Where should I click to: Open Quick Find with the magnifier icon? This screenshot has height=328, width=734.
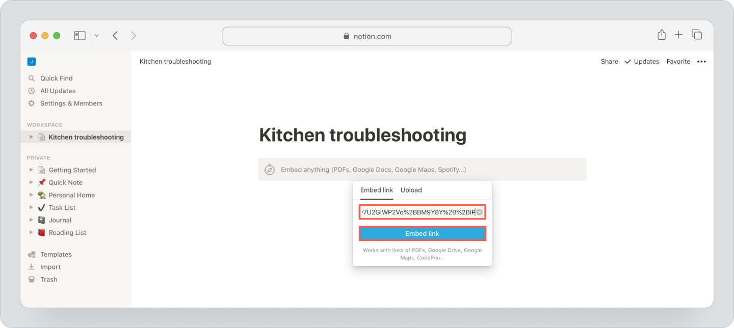[x=32, y=78]
